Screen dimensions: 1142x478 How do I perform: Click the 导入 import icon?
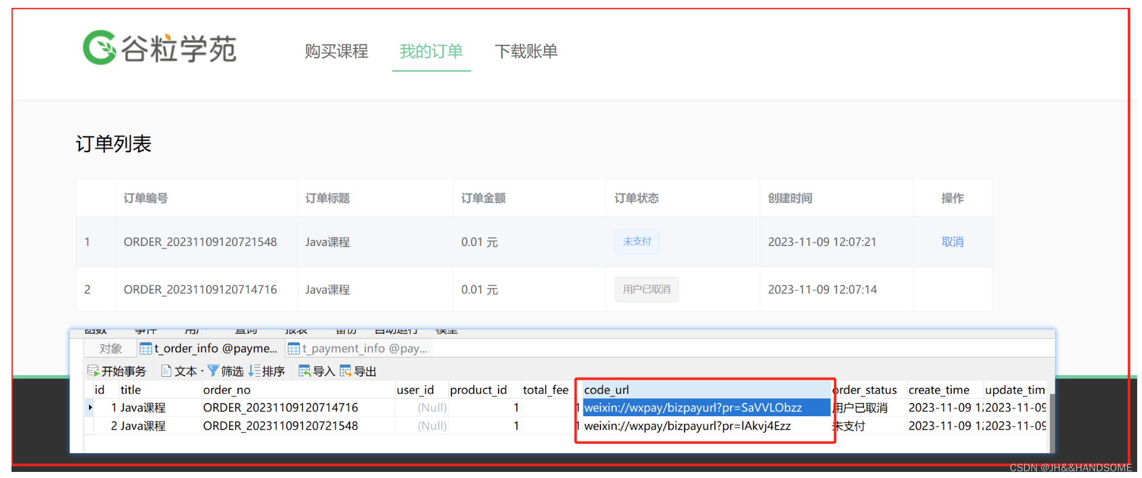pos(305,371)
